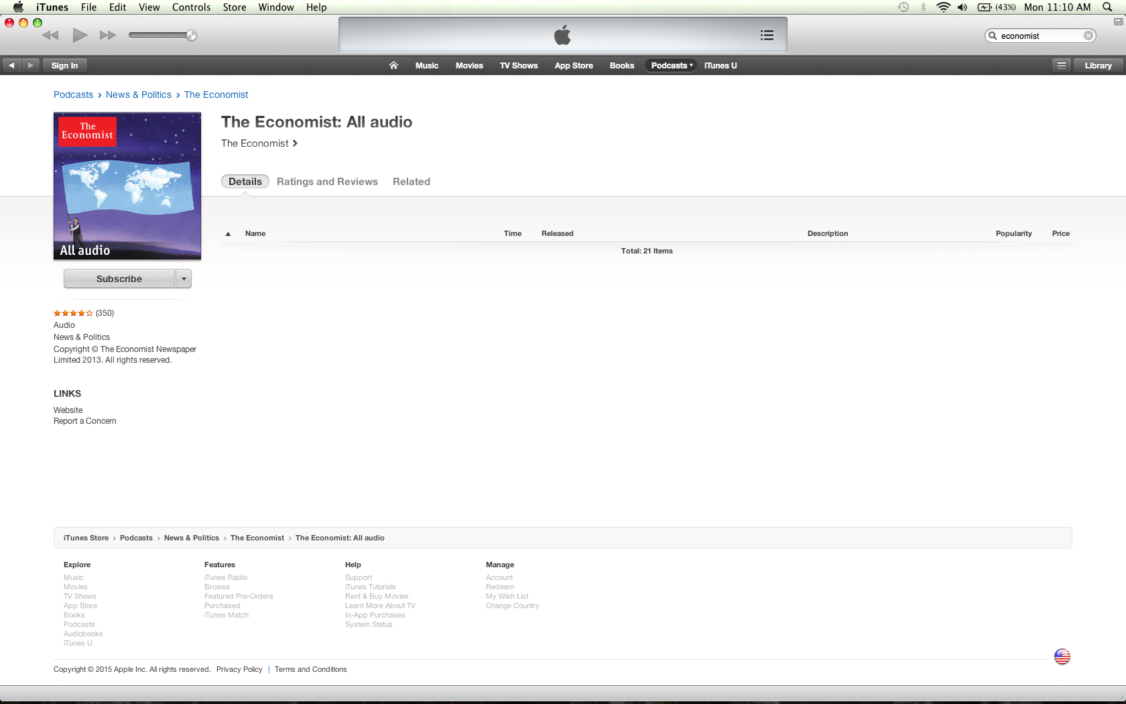1126x704 pixels.
Task: Open the Movies store tab
Action: tap(469, 66)
